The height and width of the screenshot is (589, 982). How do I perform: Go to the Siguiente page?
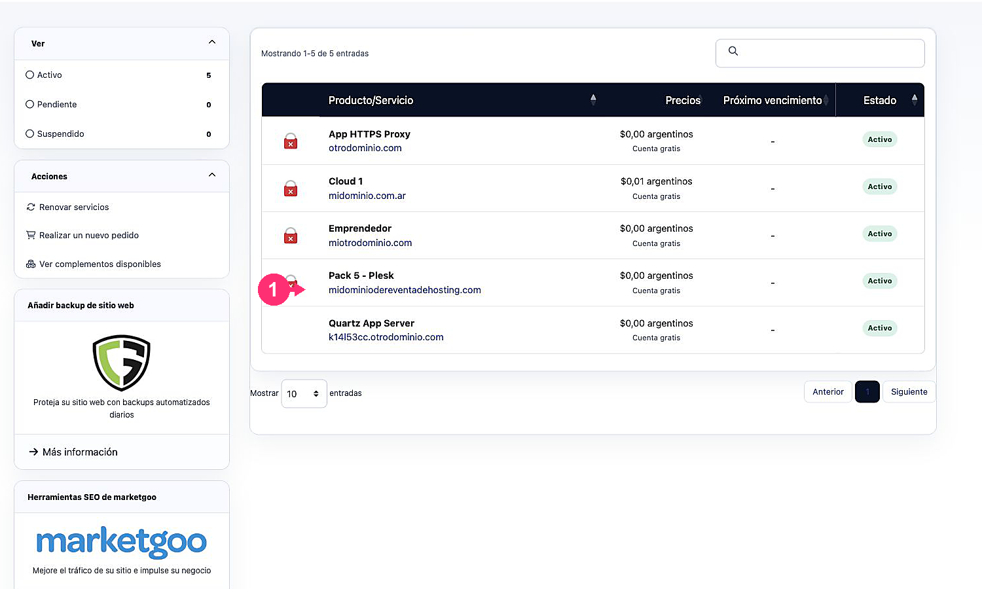909,392
